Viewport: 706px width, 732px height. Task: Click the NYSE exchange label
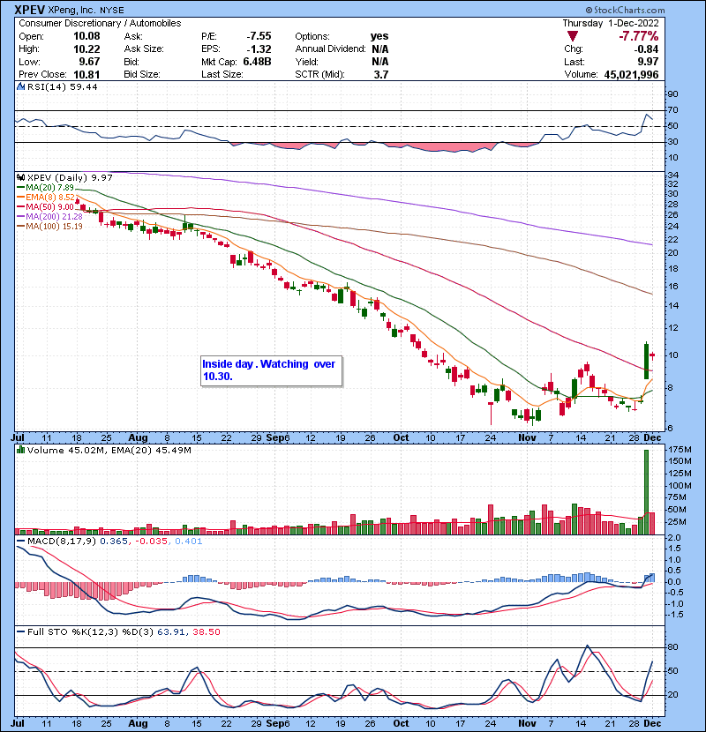point(113,10)
